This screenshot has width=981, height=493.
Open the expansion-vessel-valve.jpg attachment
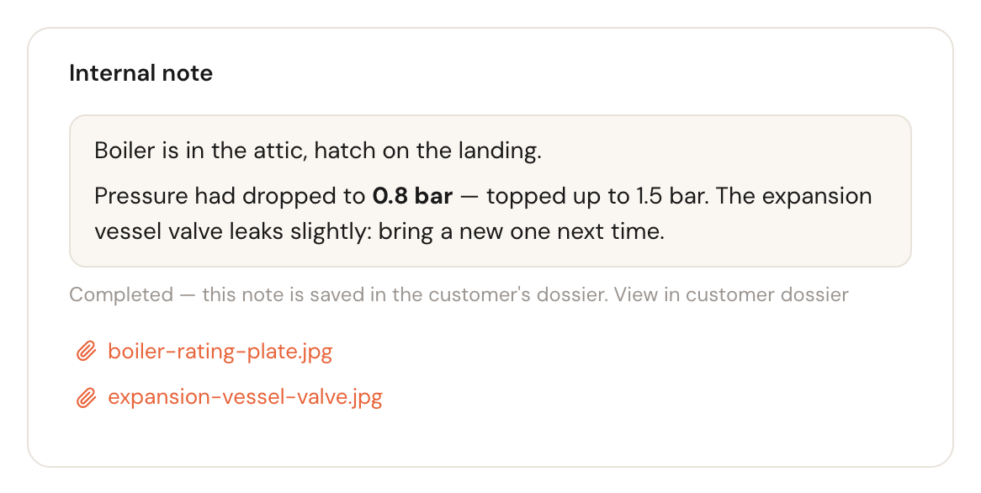click(246, 397)
